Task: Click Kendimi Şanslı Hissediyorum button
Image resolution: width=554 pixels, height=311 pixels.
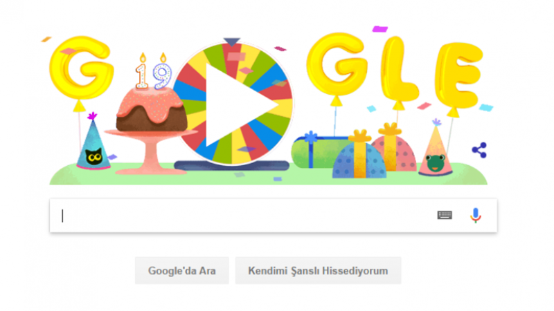Action: tap(318, 270)
